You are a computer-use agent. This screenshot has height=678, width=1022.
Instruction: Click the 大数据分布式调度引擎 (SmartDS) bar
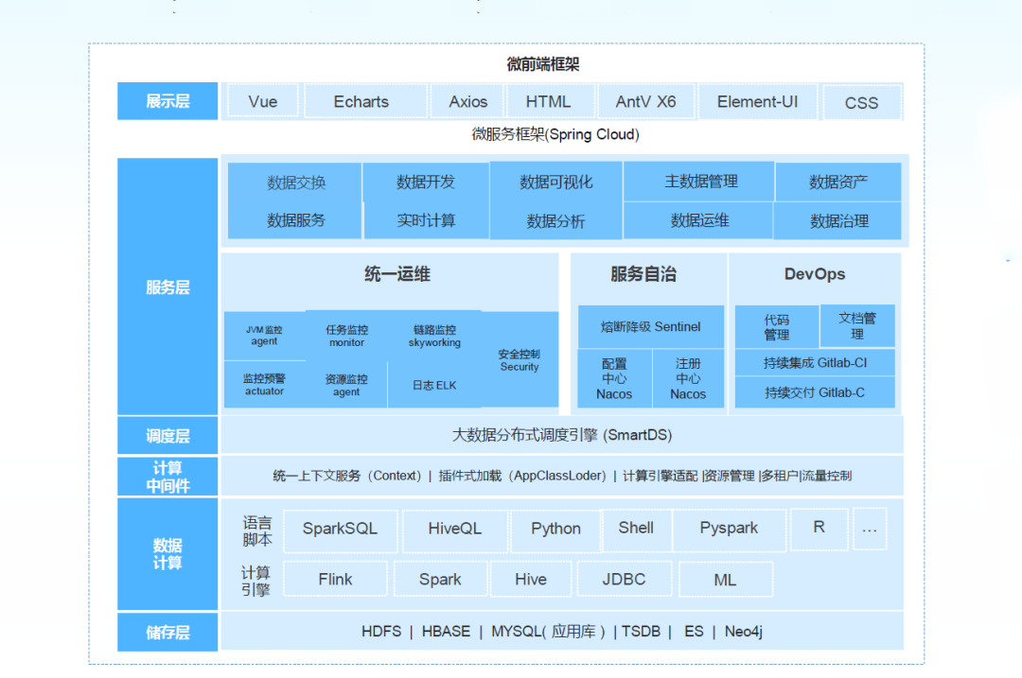tap(561, 435)
